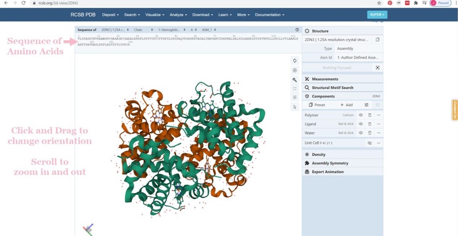Viewport: 458px width, 236px height.
Task: Open the sequence panel help icon
Action: click(x=297, y=30)
